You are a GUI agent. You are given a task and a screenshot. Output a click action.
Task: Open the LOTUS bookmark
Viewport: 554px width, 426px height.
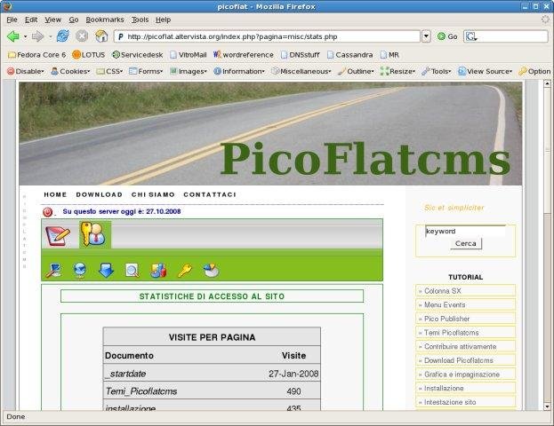click(89, 55)
